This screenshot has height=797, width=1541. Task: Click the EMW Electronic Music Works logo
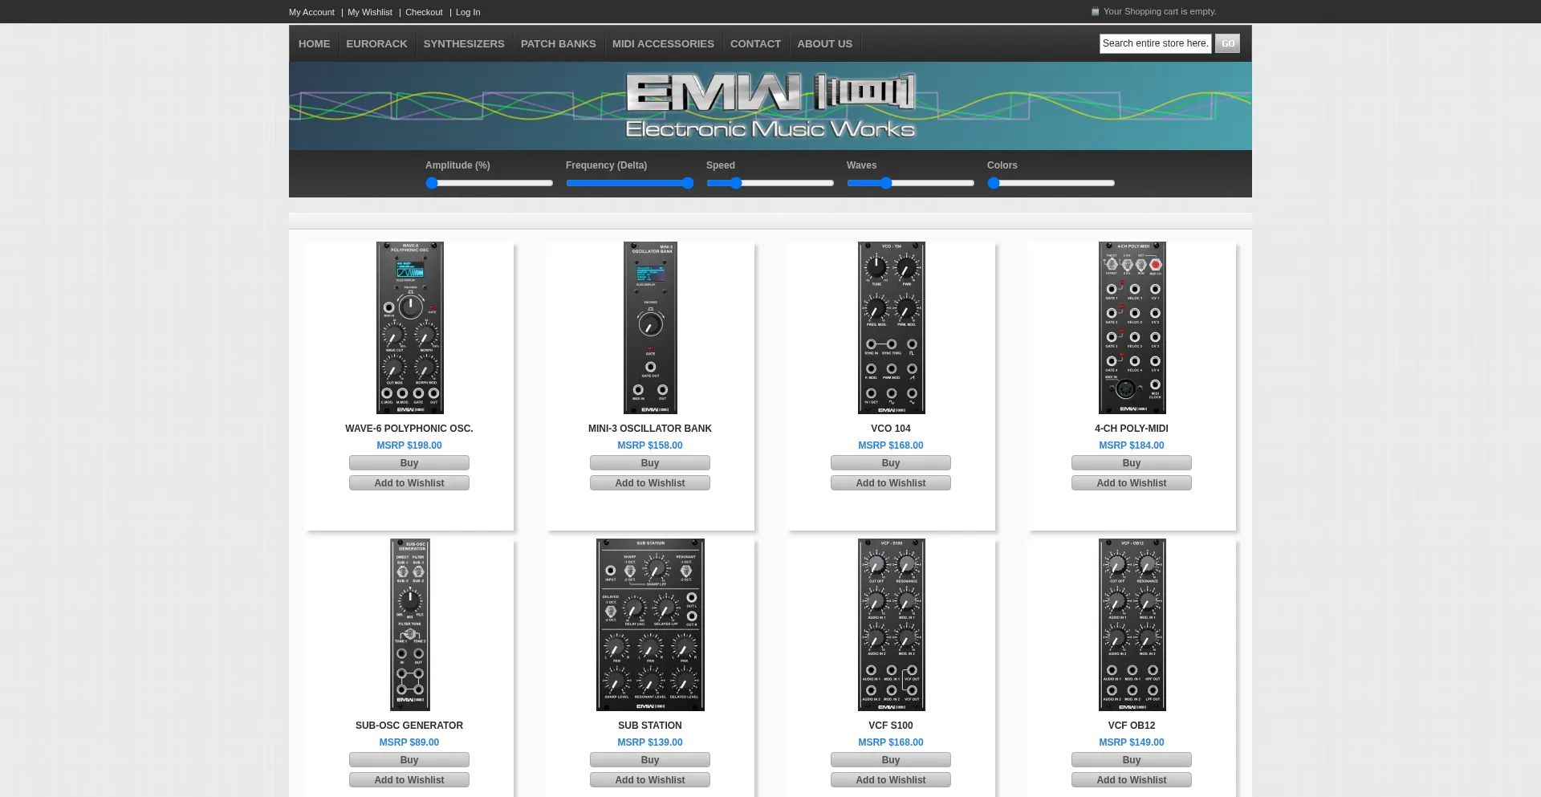point(770,106)
